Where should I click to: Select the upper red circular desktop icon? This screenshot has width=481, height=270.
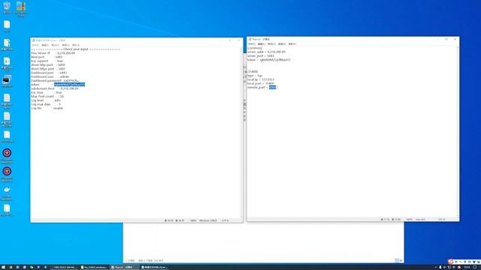click(7, 154)
